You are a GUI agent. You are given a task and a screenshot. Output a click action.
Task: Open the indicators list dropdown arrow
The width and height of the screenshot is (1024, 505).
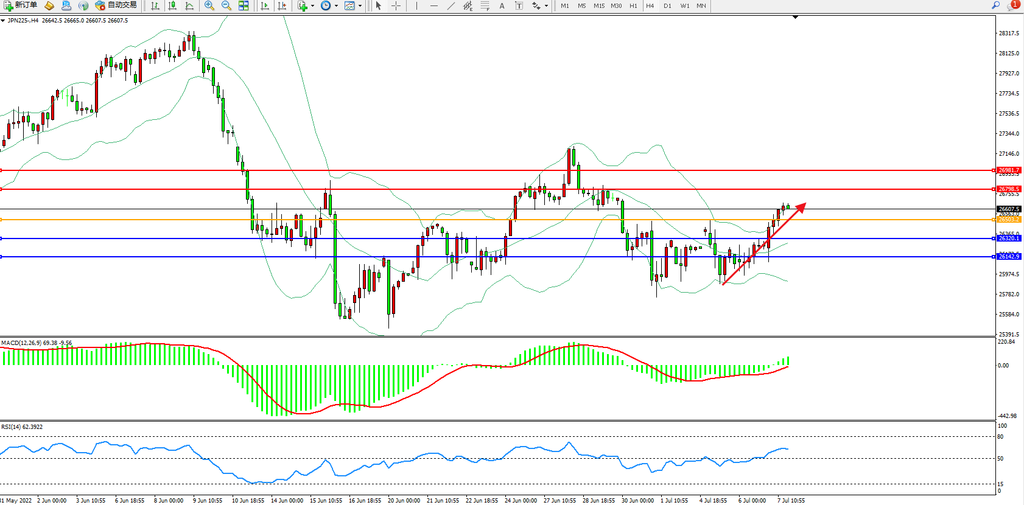(x=312, y=5)
